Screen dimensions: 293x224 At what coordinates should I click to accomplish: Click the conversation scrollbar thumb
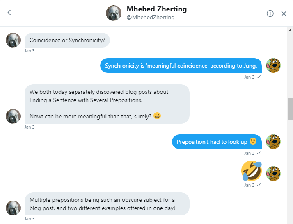pos(290,109)
